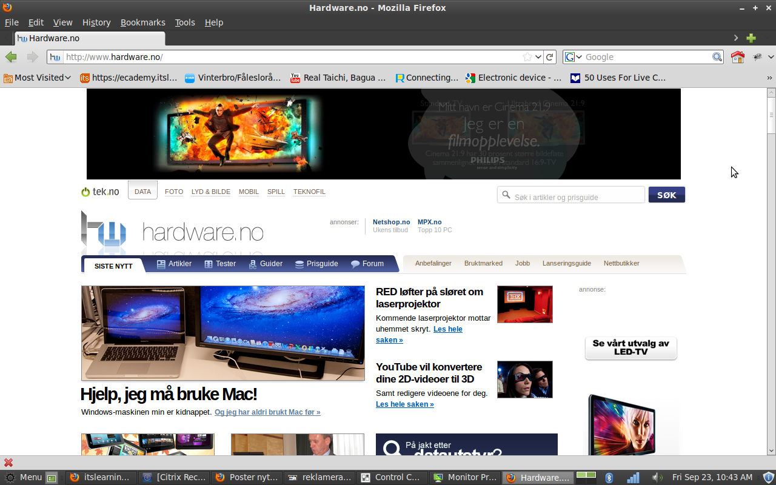776x485 pixels.
Task: Open the Anbefalinger link
Action: pyautogui.click(x=433, y=263)
